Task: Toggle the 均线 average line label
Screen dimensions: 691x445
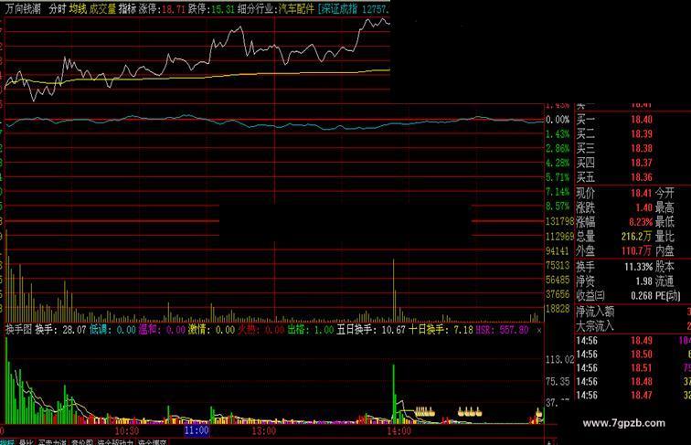Action: 78,9
